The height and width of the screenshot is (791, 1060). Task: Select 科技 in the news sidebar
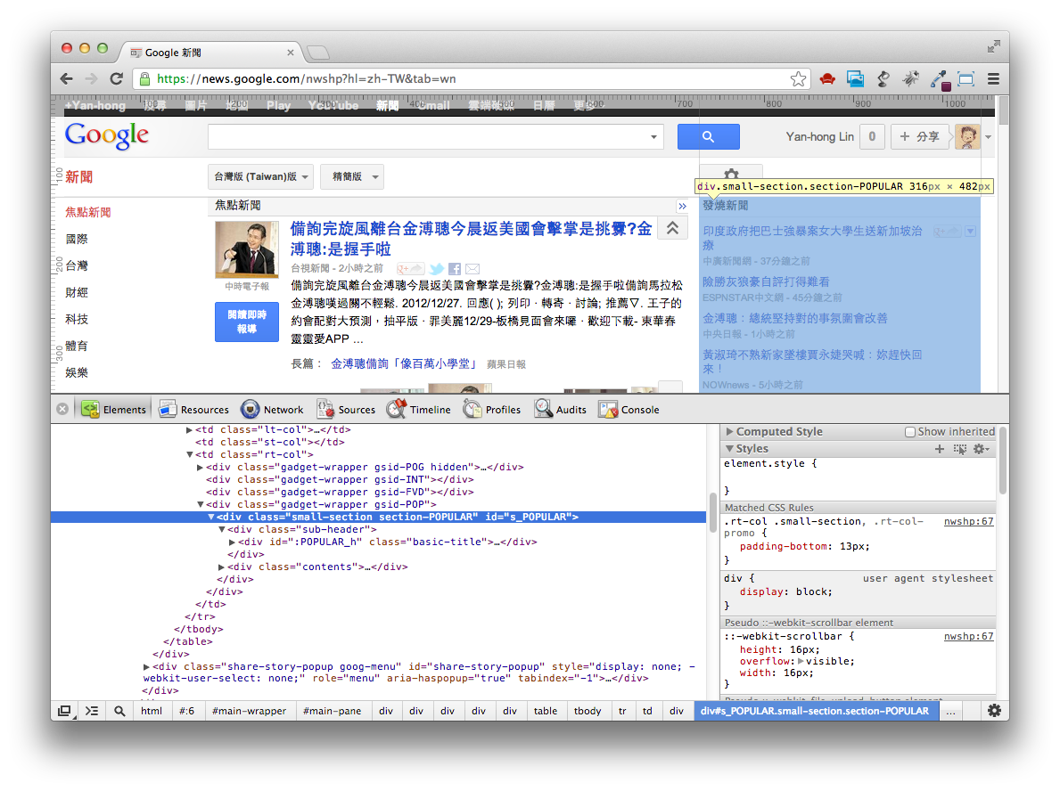(x=77, y=319)
